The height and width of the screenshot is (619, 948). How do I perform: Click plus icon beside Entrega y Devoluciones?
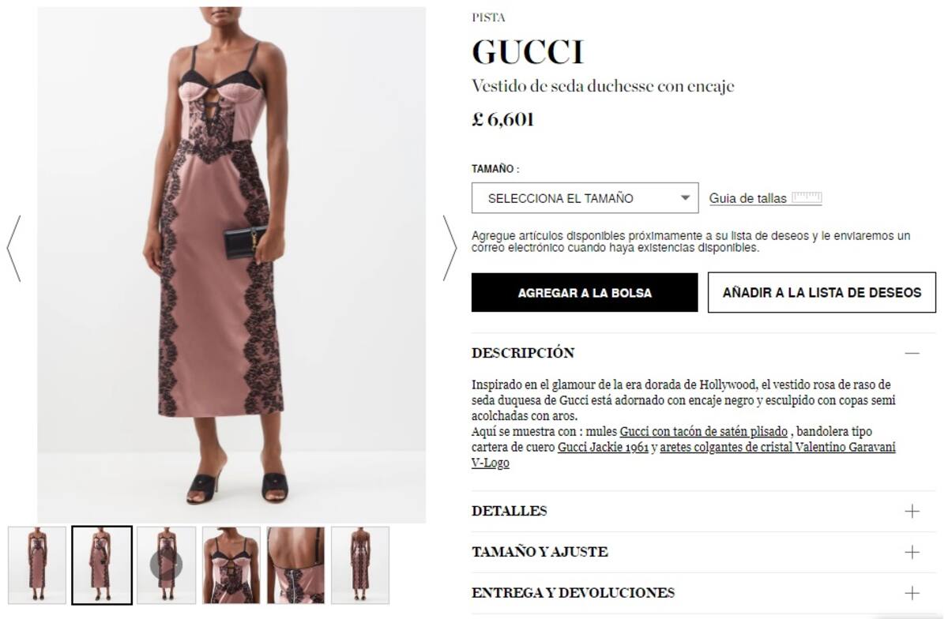[912, 593]
